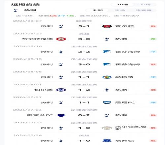Screen dimensions: 165x145
Task: Open the Brentford 3-0 match score
Action: click(x=84, y=39)
